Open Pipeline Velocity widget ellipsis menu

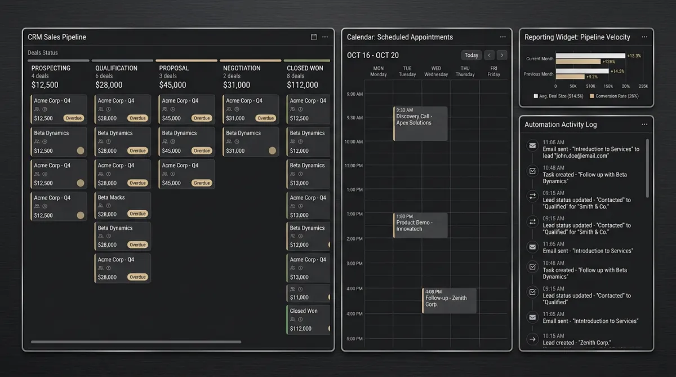644,37
